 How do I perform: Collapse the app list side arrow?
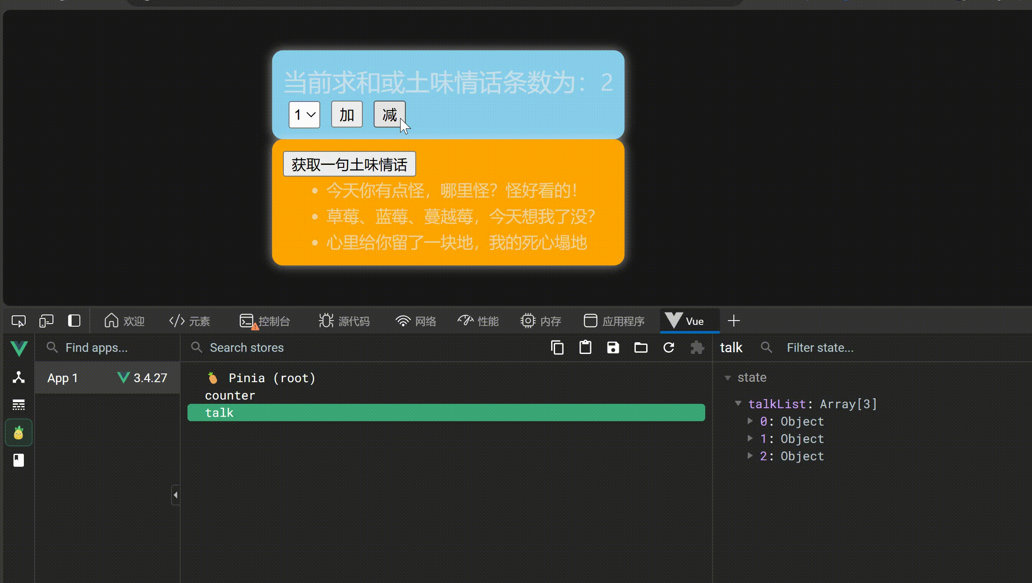click(x=175, y=495)
